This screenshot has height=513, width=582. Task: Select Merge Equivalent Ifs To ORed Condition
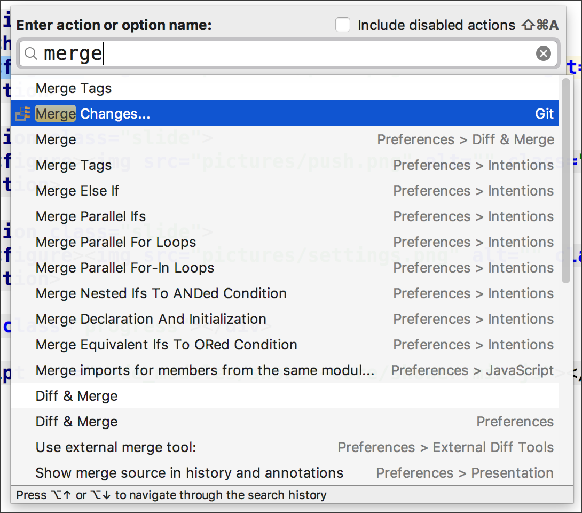[284, 344]
